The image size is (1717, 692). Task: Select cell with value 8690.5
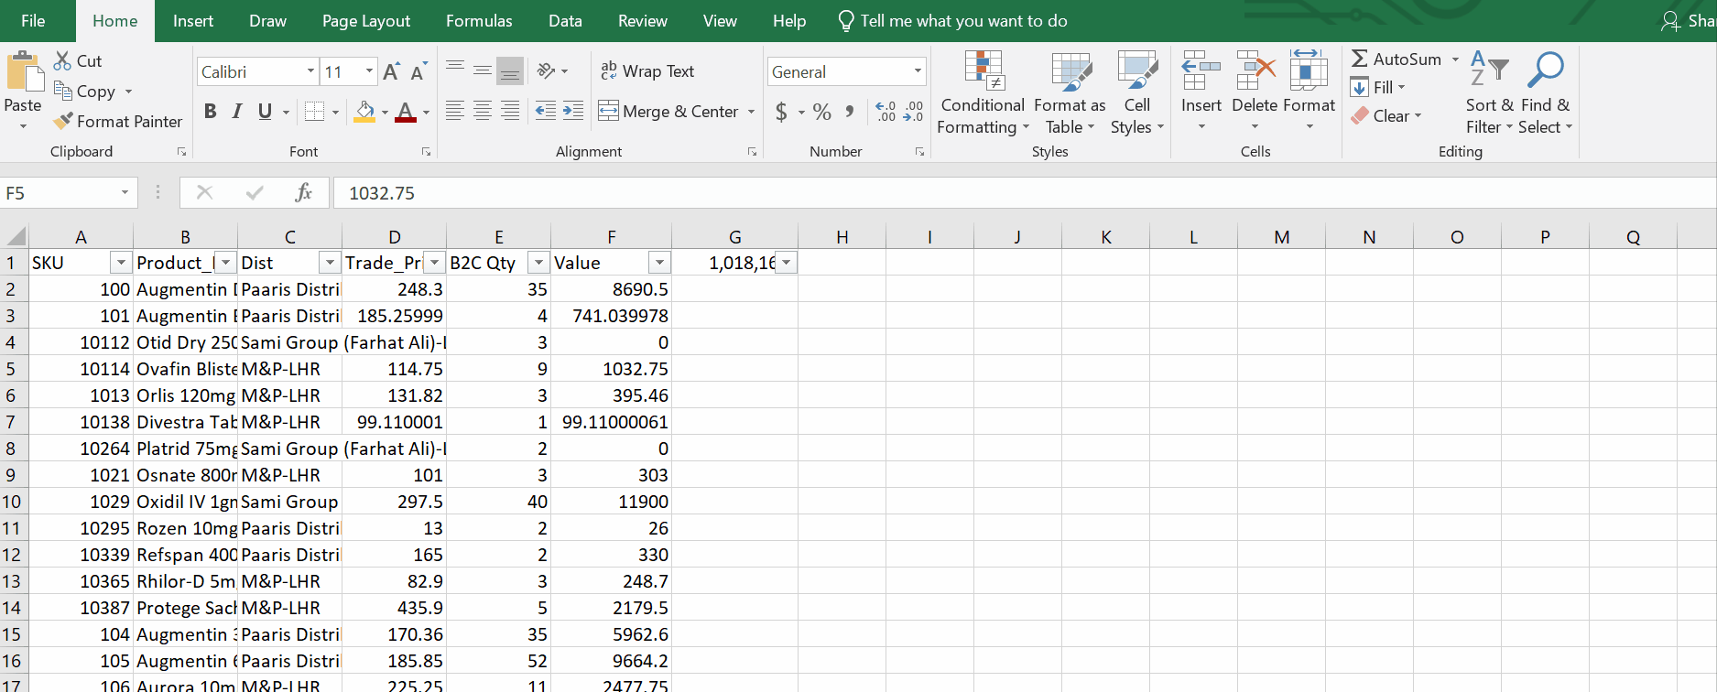[611, 289]
